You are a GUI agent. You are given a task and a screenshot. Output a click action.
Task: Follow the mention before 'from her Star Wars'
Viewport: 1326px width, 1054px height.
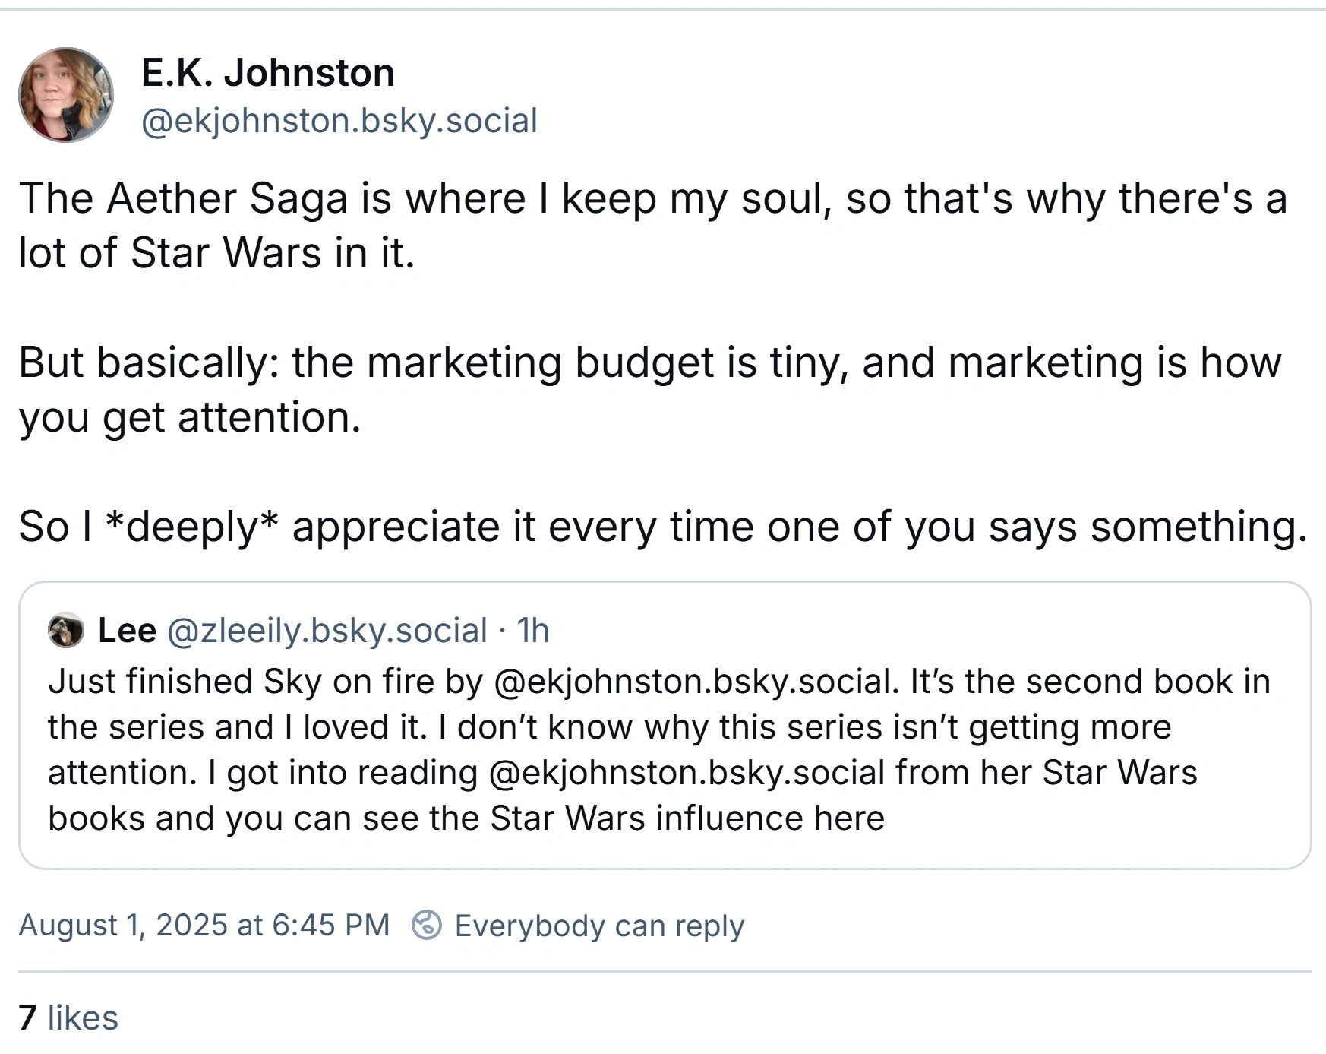coord(687,772)
